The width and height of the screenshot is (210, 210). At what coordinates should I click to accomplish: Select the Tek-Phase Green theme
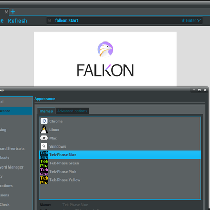[120, 163]
